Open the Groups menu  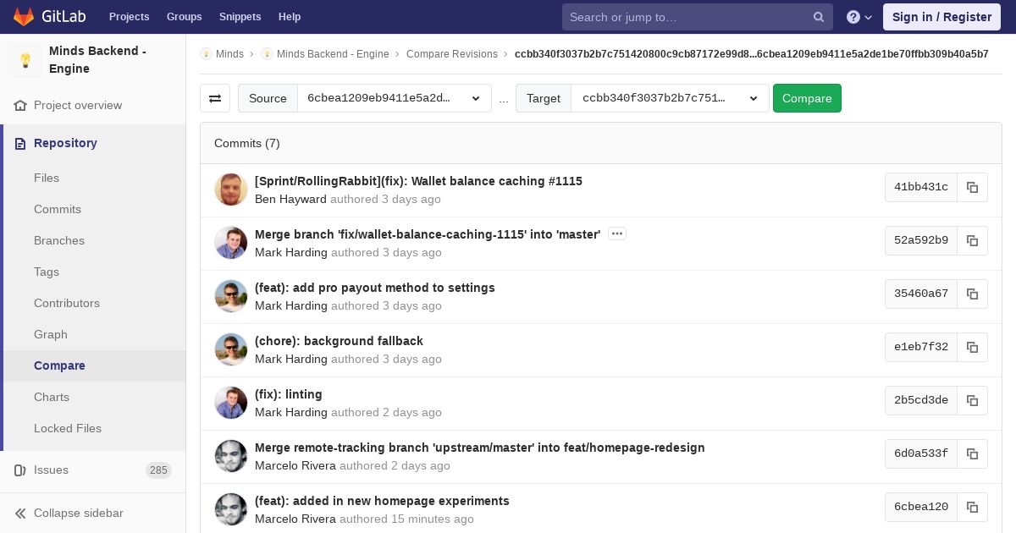184,17
